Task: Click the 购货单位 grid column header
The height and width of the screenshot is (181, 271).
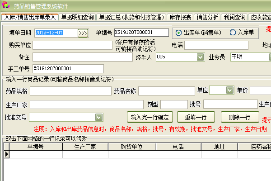Action: point(131,147)
